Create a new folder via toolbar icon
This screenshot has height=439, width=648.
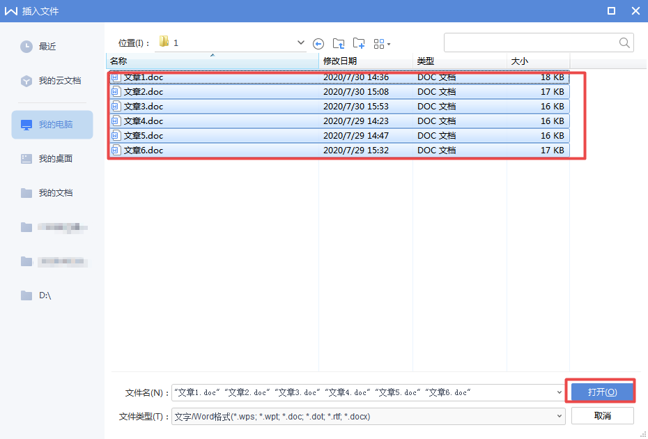[x=359, y=43]
